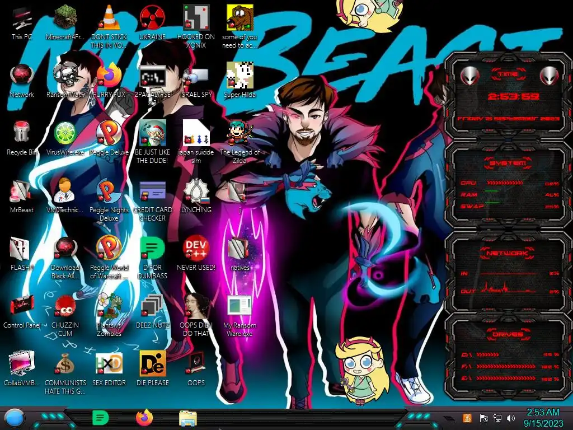Click the CPU usage bar in the widget
573x430 pixels.
coord(505,183)
